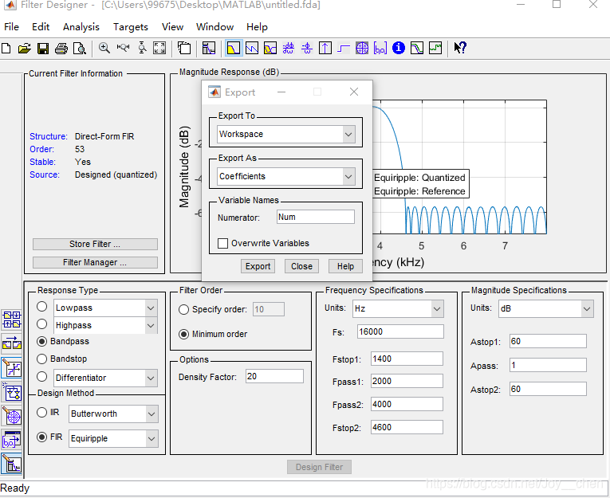Select the Zoom X-axis tool
Viewport: 610px width, 498px height.
[123, 48]
